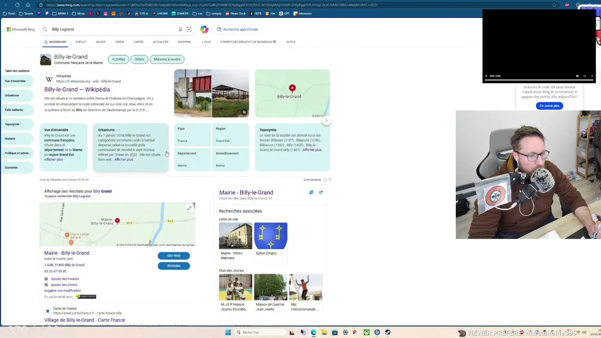This screenshot has height=338, width=601.
Task: Open the compta bookmarks folder
Action: point(214,14)
